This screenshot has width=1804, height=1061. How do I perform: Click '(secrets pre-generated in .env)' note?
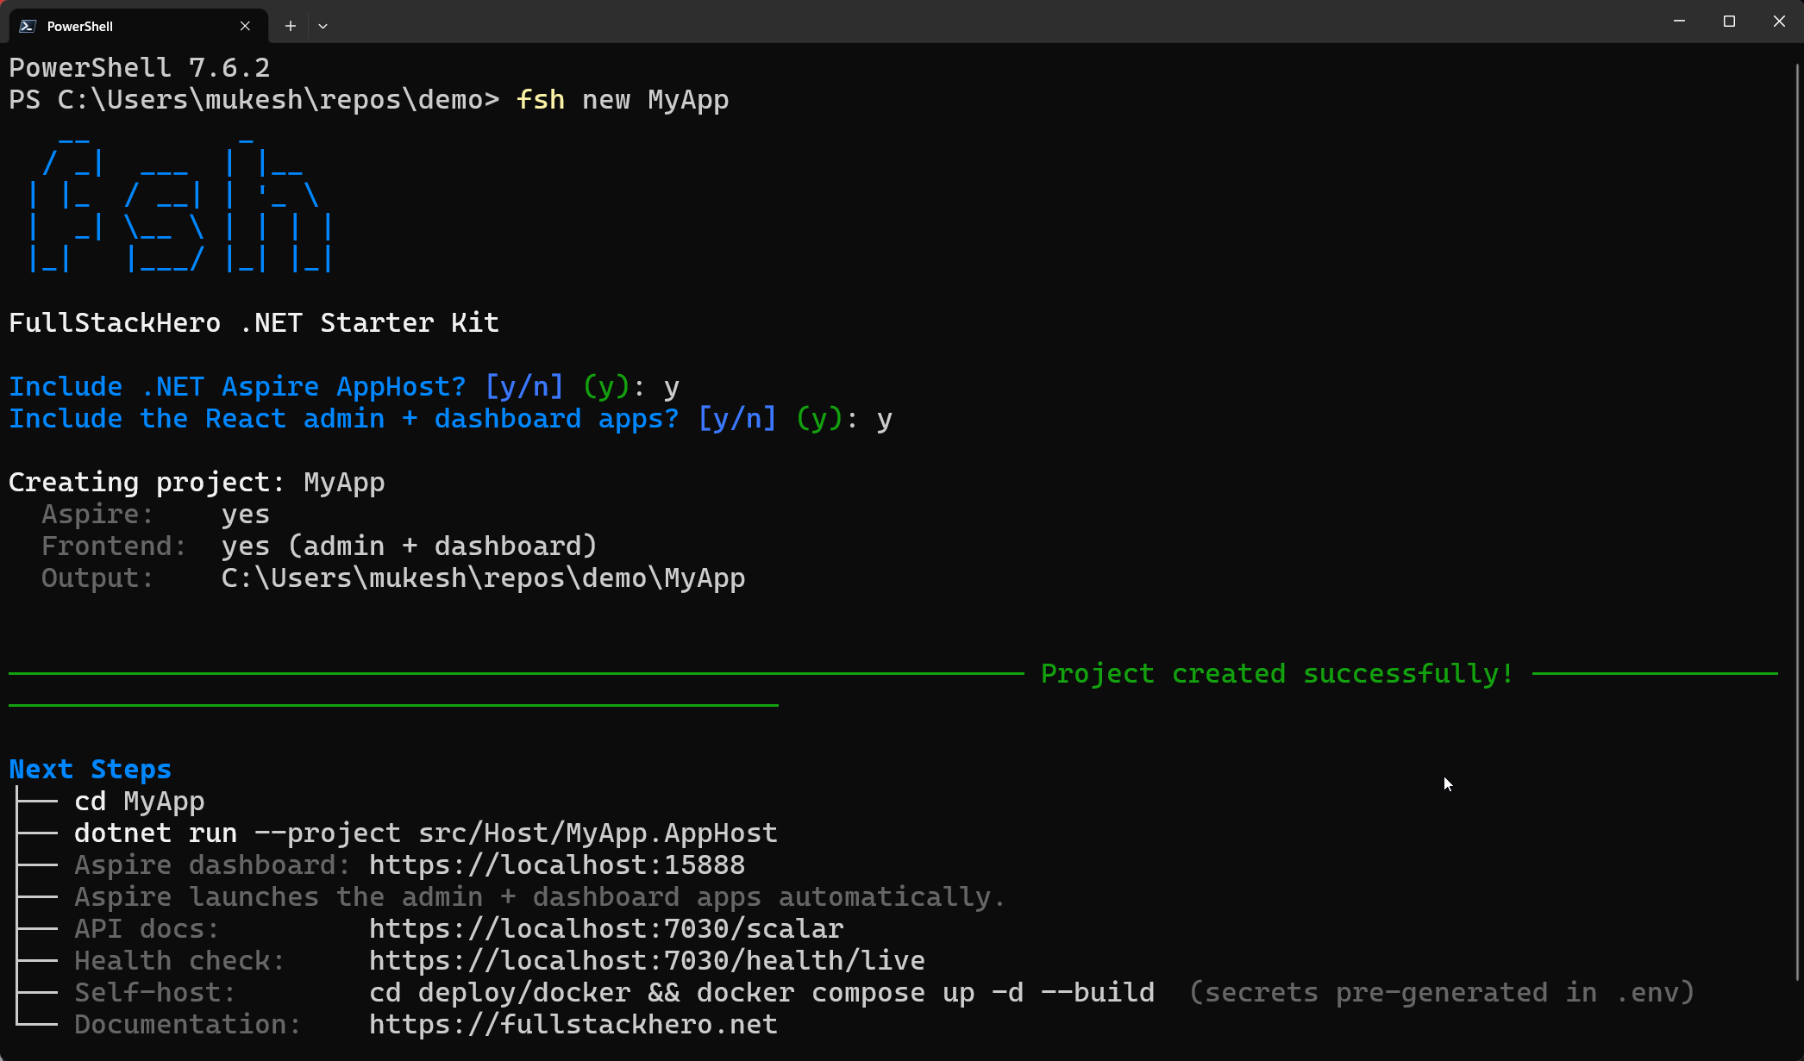tap(1442, 993)
